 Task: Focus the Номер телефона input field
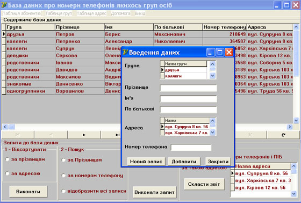(x=191, y=148)
